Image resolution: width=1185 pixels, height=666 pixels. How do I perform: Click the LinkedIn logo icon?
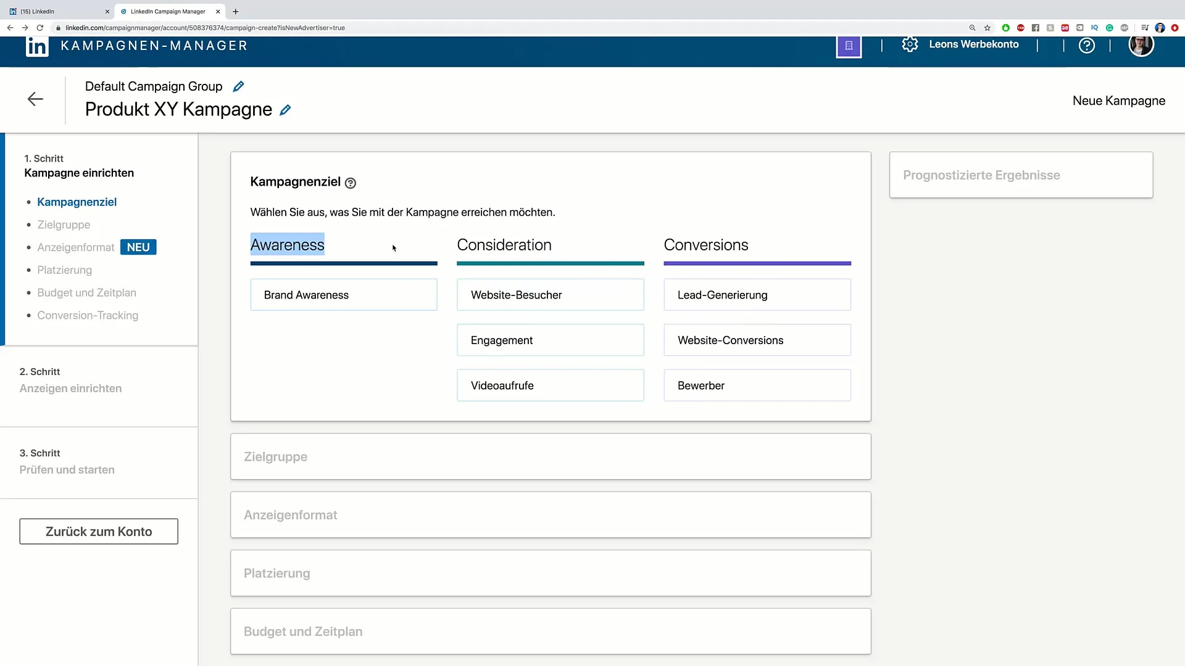click(37, 46)
